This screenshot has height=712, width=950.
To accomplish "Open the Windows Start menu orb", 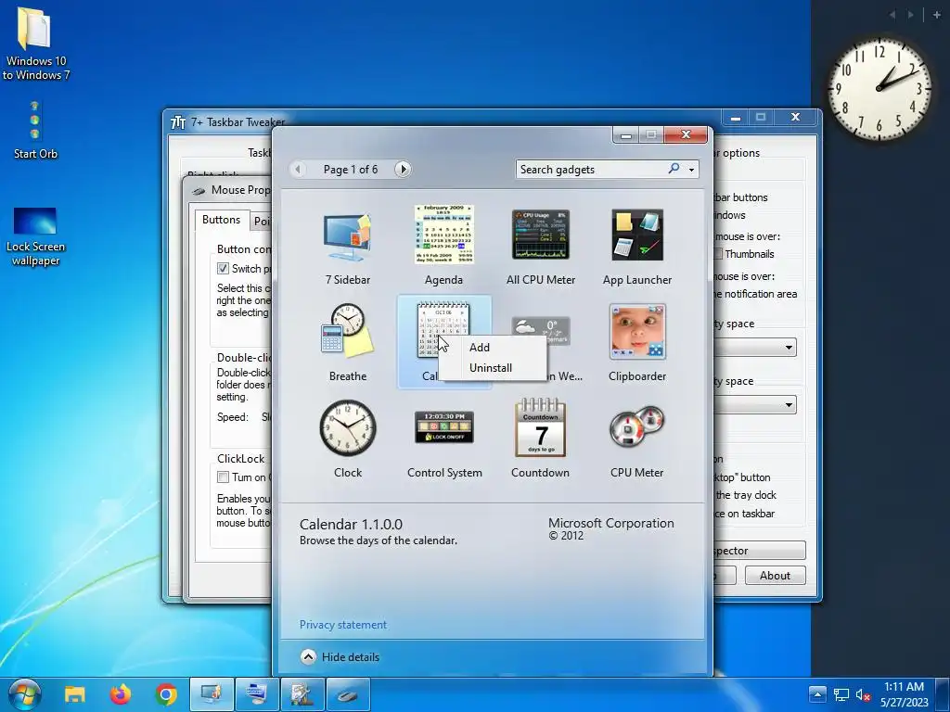I will pyautogui.click(x=25, y=693).
